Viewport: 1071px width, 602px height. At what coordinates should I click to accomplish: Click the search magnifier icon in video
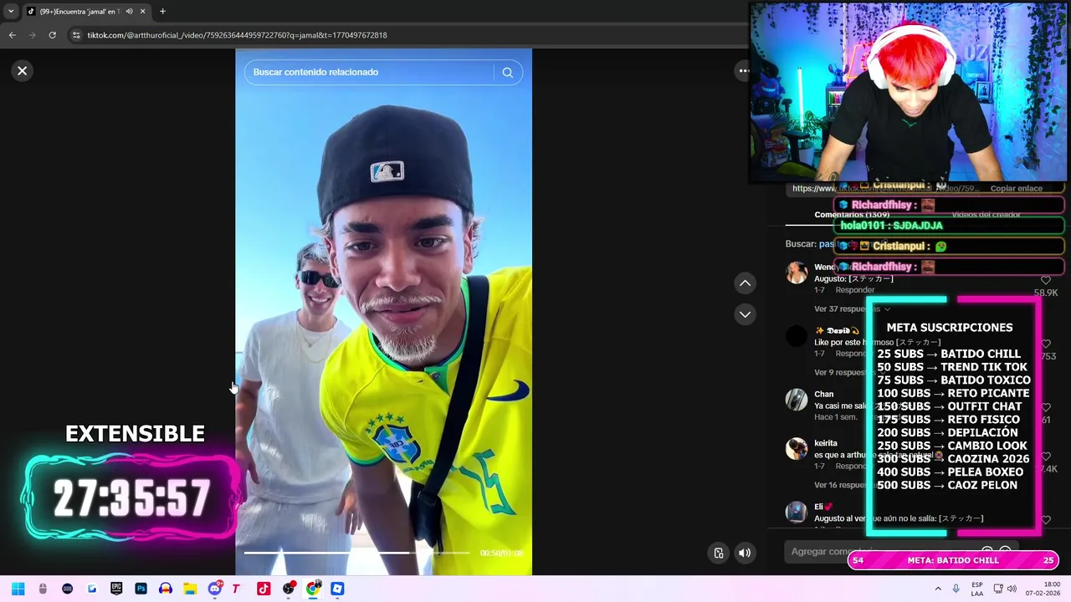507,72
